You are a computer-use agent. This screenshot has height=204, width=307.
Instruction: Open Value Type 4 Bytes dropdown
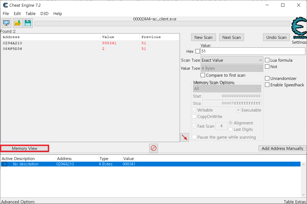[232, 68]
